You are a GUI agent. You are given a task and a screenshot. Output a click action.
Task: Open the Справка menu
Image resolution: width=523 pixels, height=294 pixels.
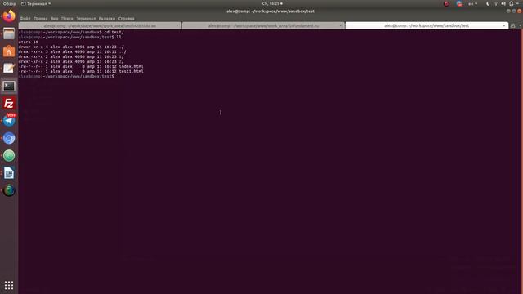126,18
